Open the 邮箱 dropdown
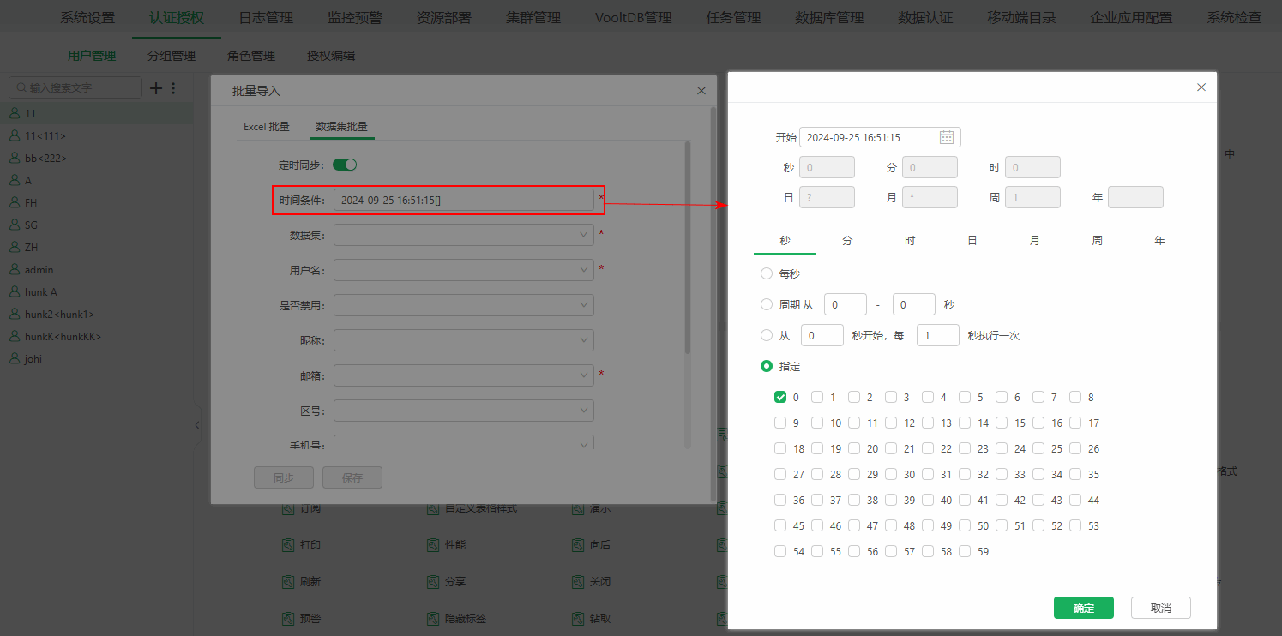Image resolution: width=1282 pixels, height=636 pixels. click(464, 375)
